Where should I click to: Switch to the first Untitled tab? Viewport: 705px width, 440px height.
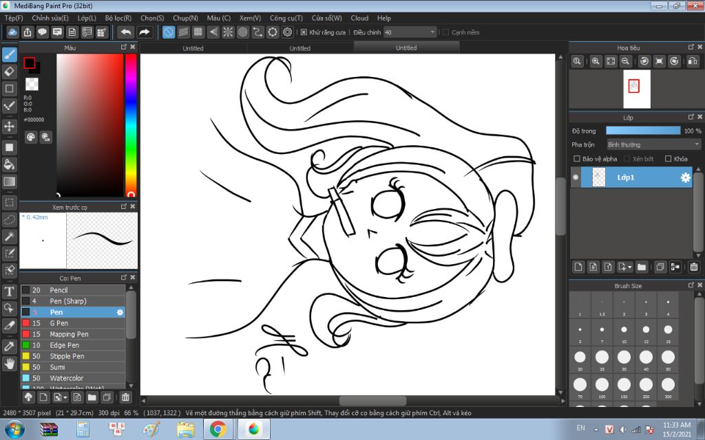pyautogui.click(x=193, y=48)
